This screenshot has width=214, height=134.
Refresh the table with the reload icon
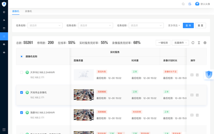coord(193,43)
